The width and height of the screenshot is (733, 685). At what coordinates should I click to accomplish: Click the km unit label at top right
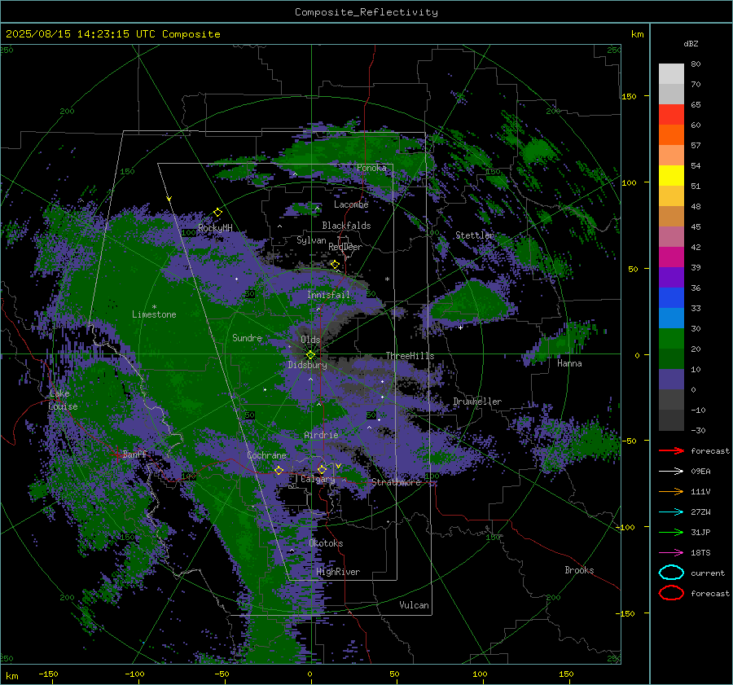[x=637, y=34]
